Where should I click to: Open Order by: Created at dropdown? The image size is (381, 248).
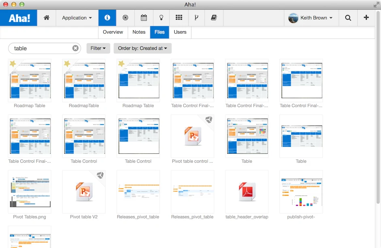142,48
